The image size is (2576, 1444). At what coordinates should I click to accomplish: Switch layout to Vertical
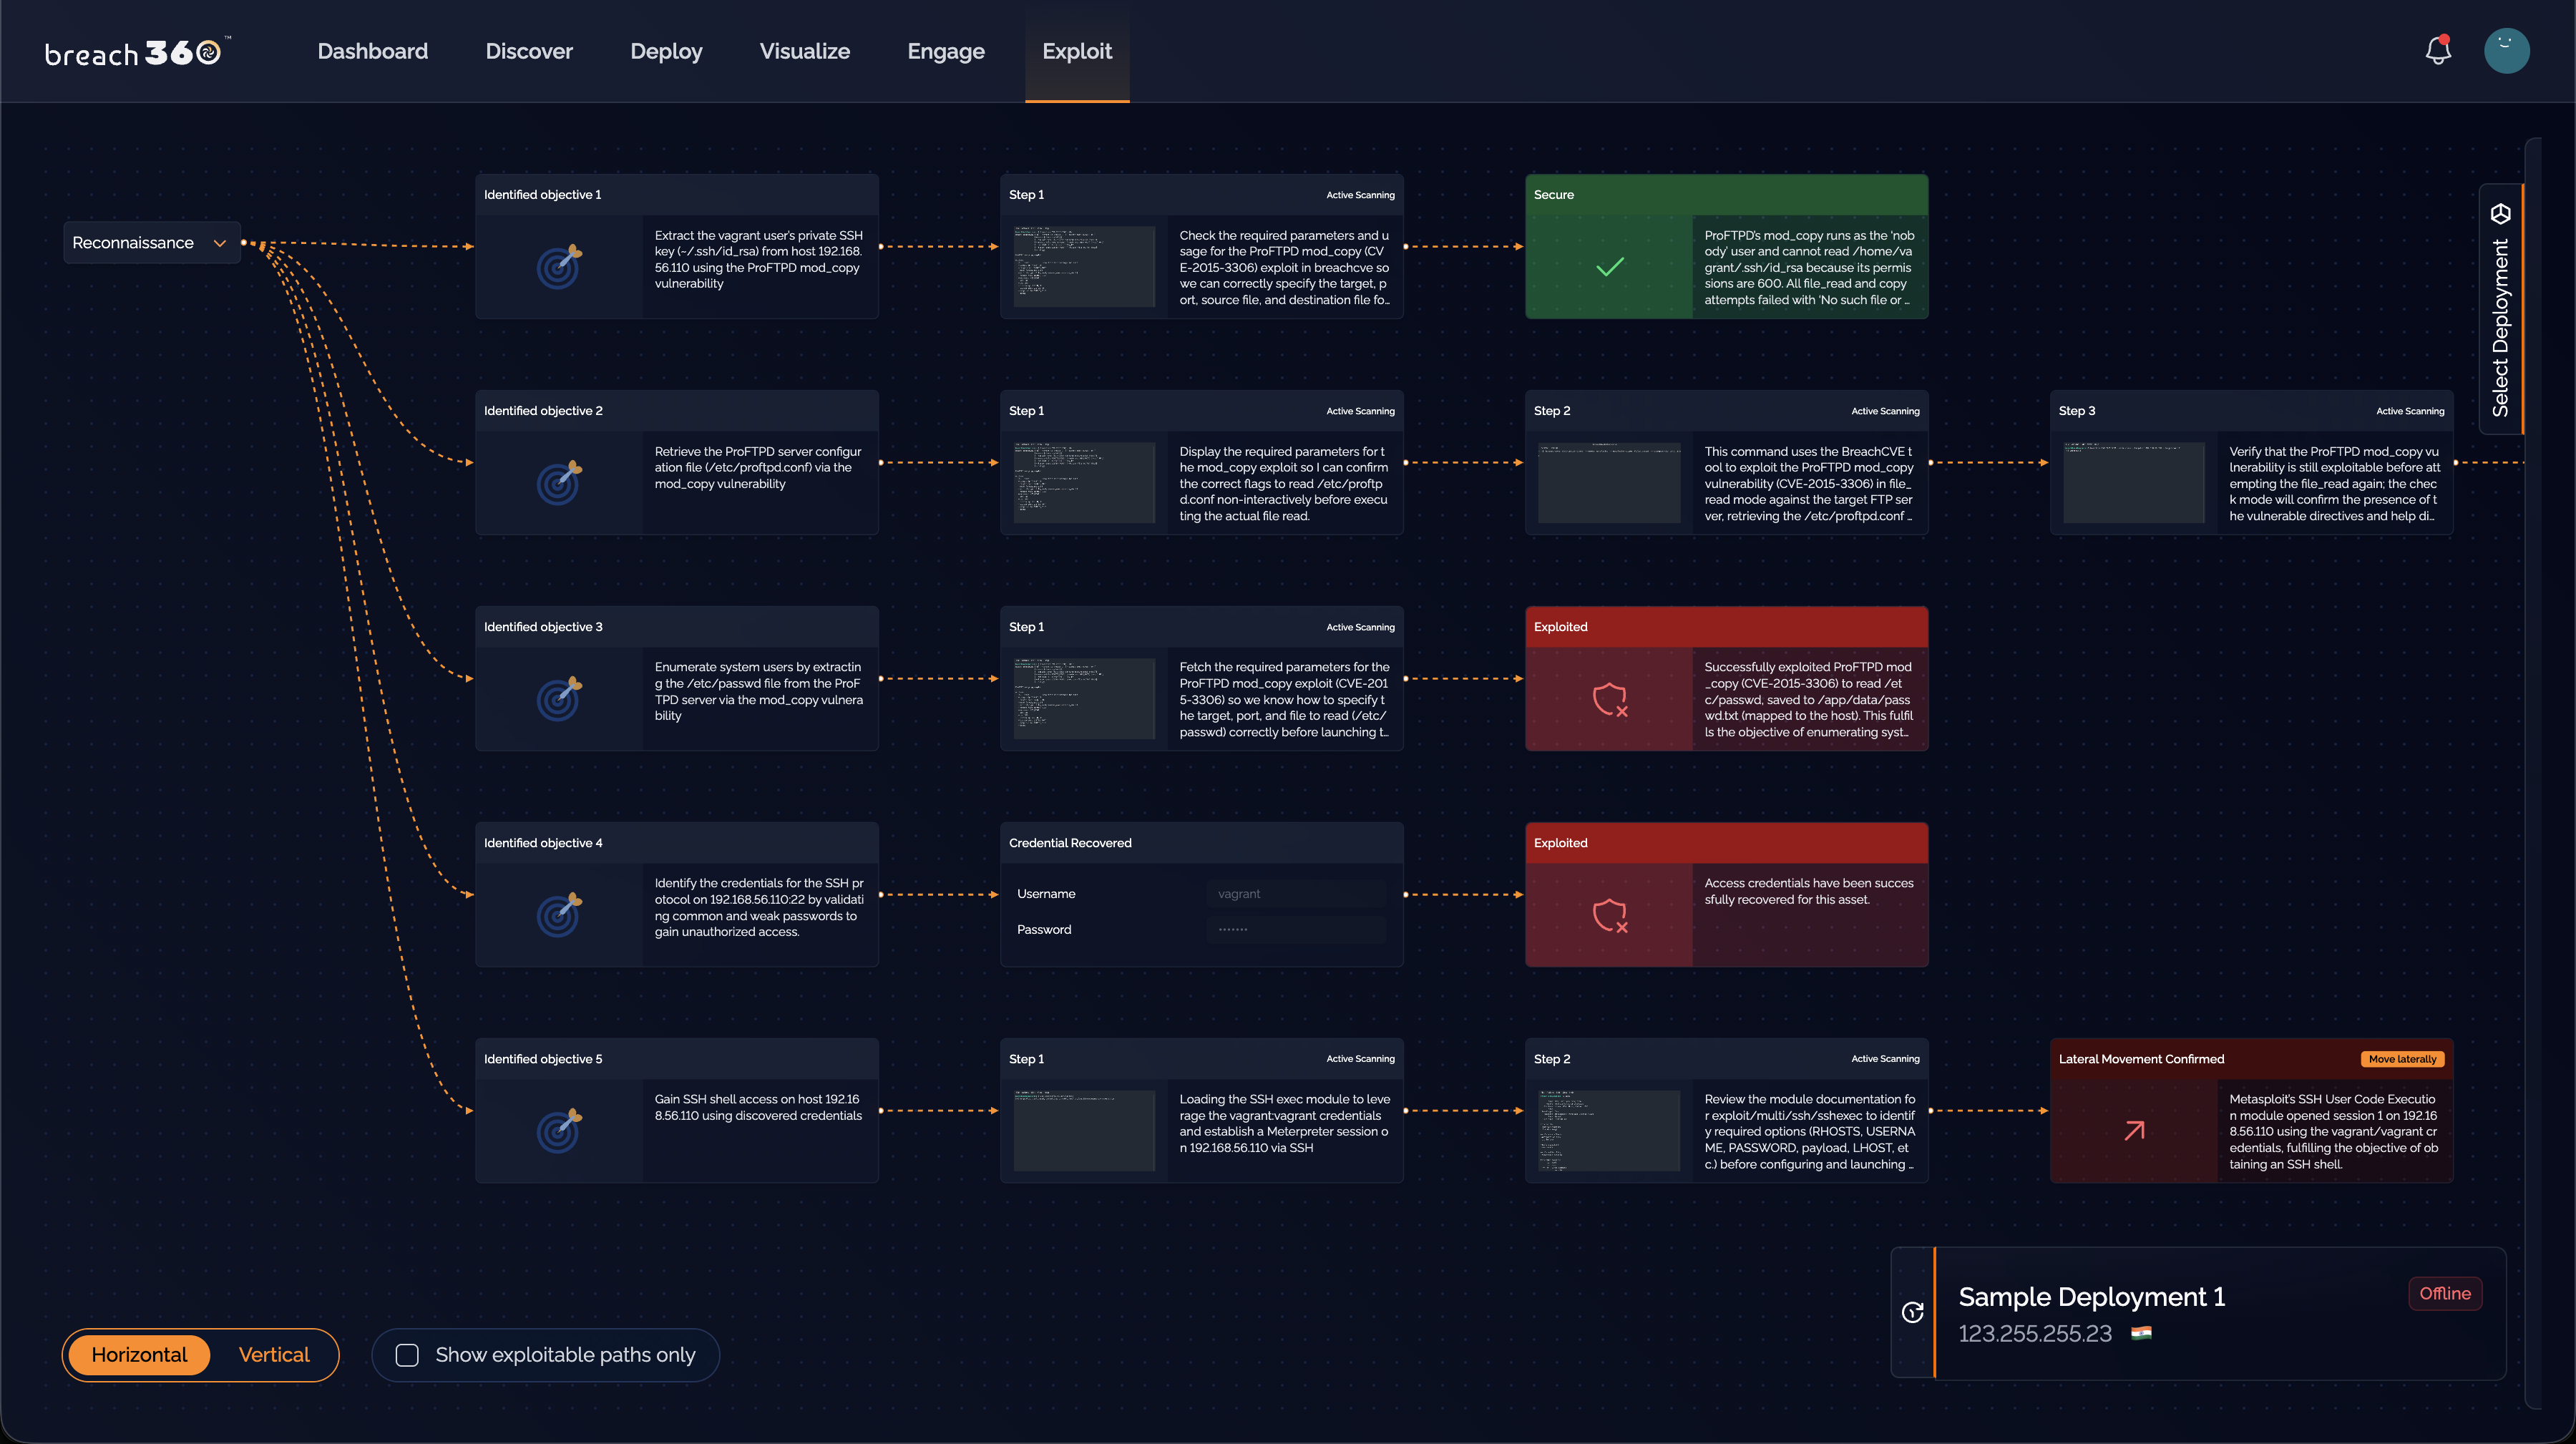(x=274, y=1354)
